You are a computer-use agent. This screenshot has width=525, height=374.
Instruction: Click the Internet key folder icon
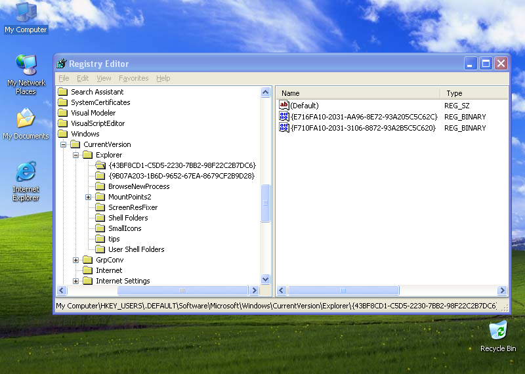(87, 270)
